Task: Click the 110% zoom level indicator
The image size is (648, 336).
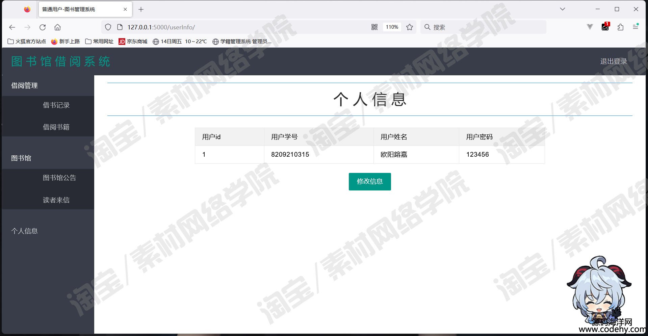Action: coord(392,27)
